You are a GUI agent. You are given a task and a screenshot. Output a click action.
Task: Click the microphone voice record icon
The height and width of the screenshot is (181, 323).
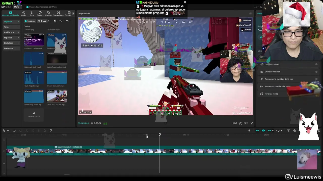[x=249, y=130]
